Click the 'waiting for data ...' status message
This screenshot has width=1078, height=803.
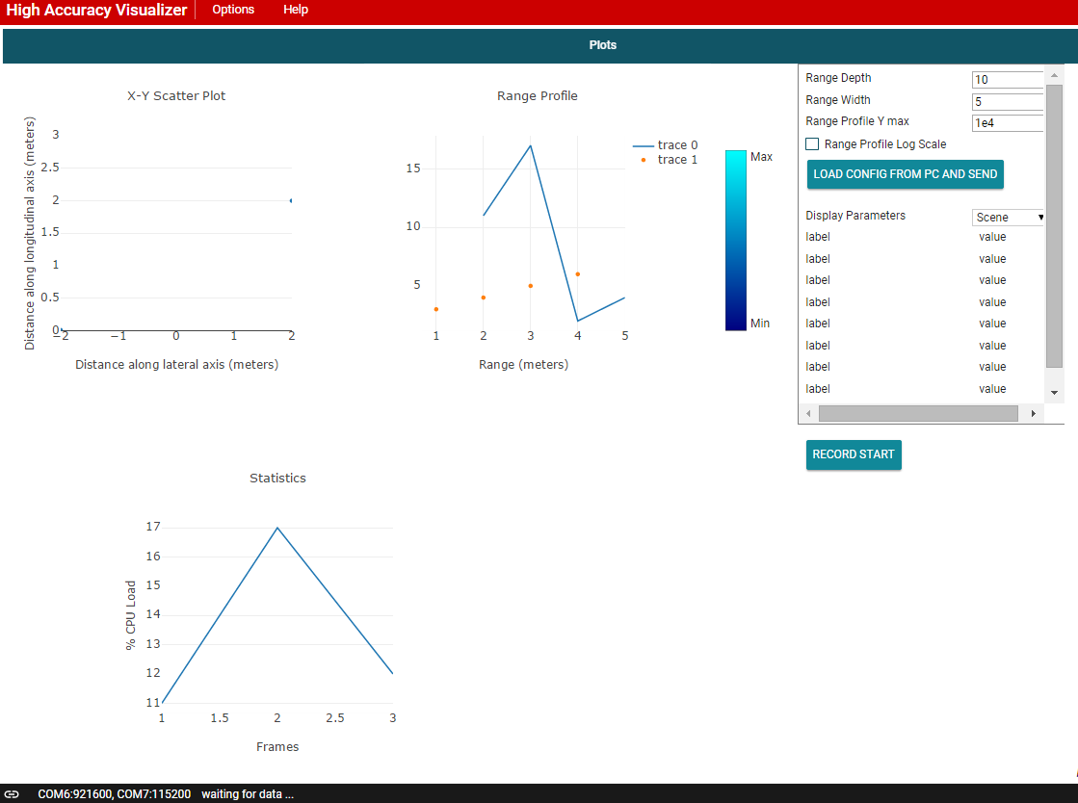coord(248,794)
